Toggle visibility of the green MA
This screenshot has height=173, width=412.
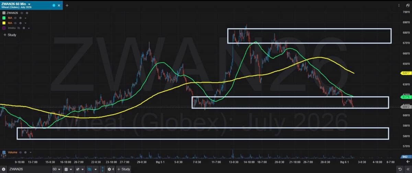tap(15, 18)
